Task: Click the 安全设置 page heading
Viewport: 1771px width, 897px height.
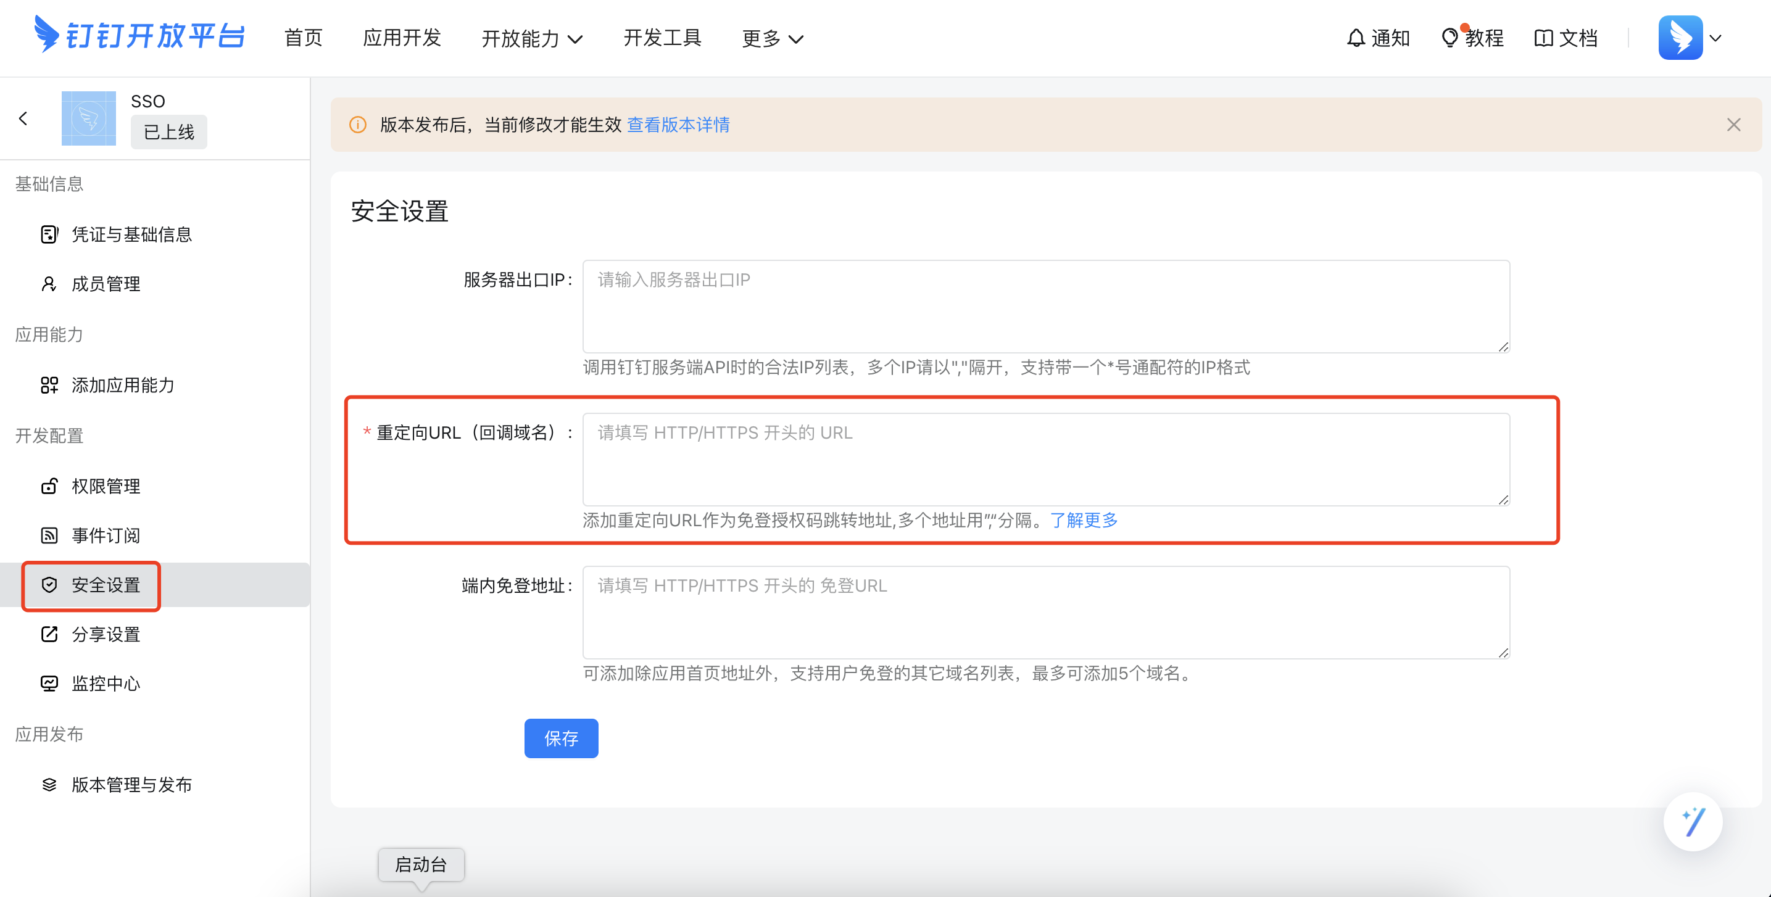Action: (399, 211)
